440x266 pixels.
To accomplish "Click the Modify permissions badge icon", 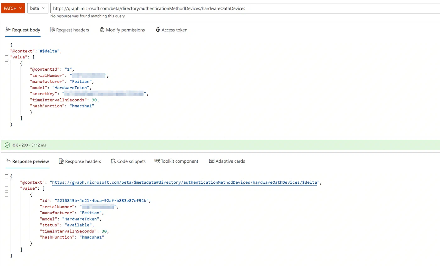I will [102, 30].
